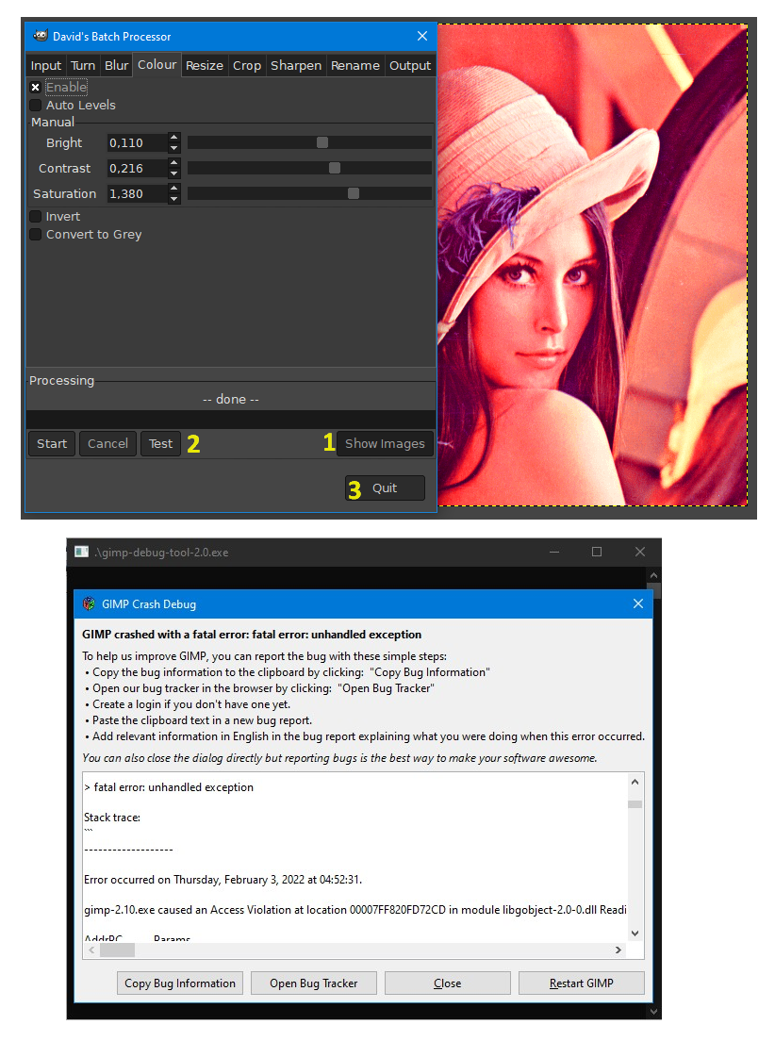The height and width of the screenshot is (1041, 775).
Task: Uncheck the Enable checkbox
Action: point(36,87)
